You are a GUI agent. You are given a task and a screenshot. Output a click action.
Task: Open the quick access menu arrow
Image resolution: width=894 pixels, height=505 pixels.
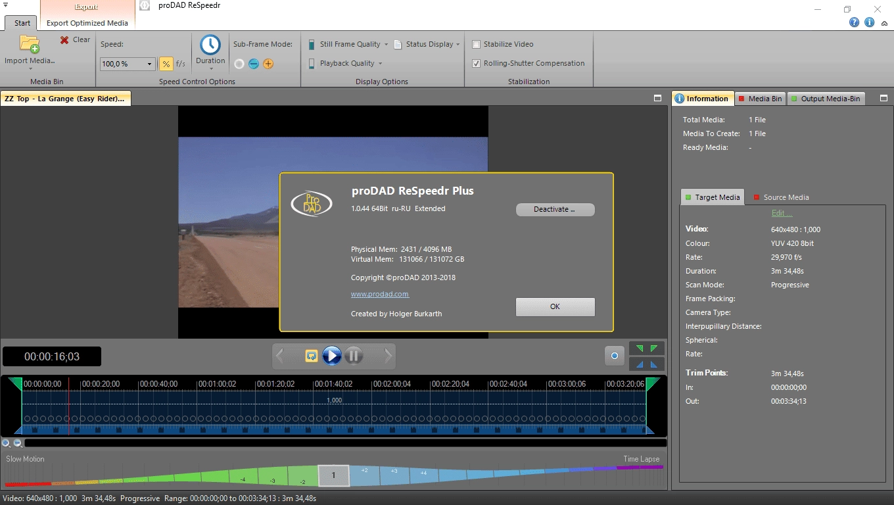[5, 5]
